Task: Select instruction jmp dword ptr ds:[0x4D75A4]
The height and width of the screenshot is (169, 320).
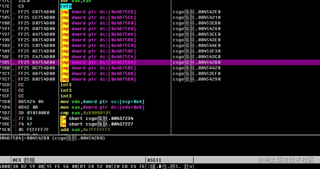Action: coord(98,34)
